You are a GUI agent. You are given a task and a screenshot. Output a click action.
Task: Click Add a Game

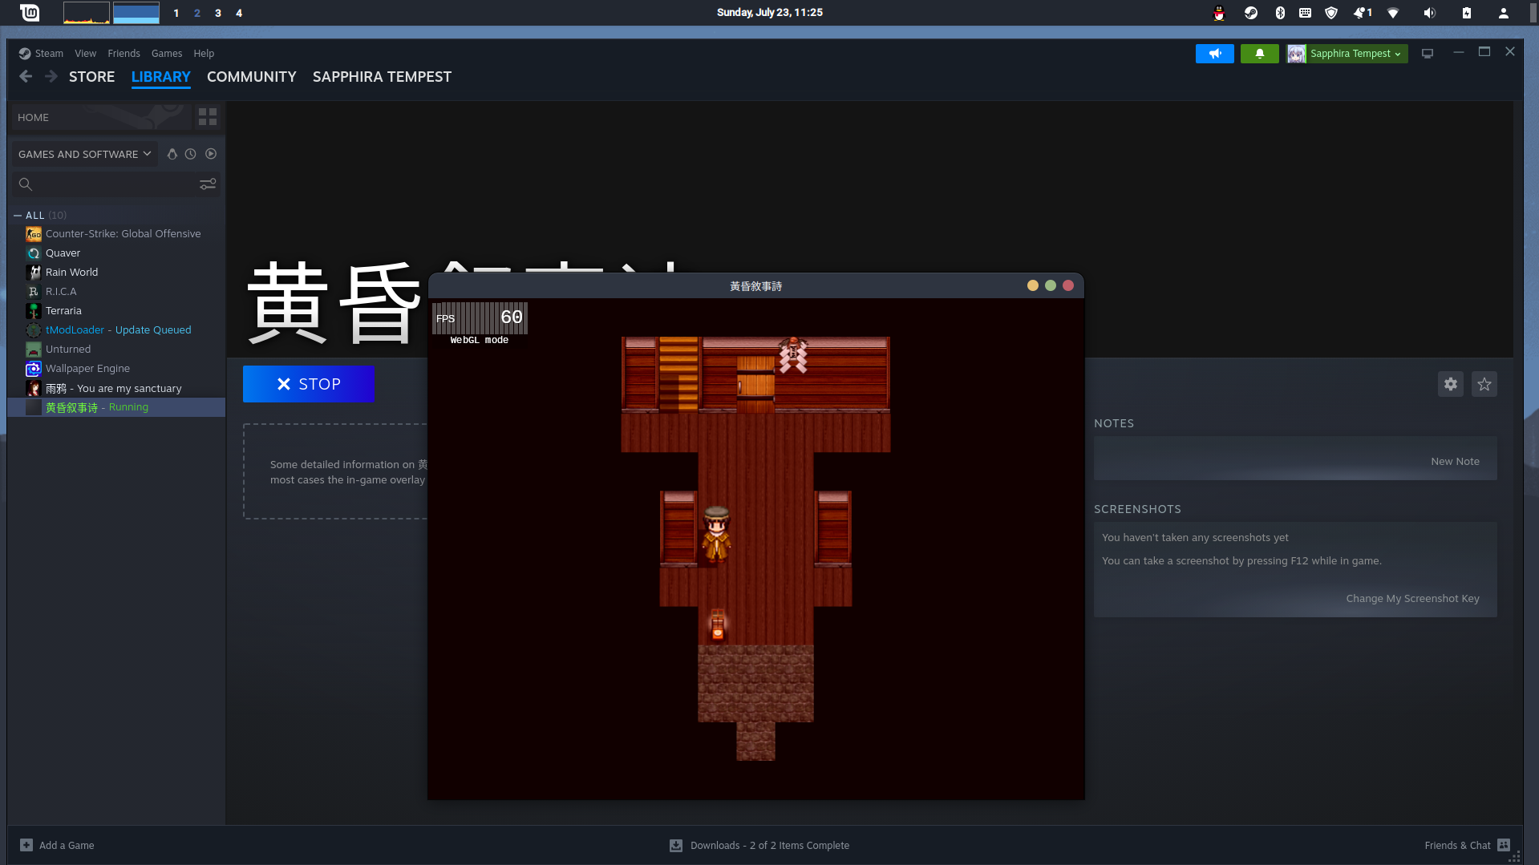[58, 846]
